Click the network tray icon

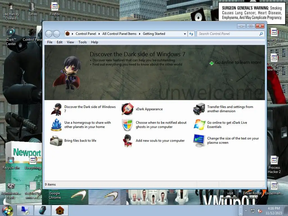tap(253, 211)
